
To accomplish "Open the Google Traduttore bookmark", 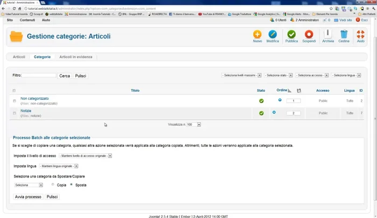I will click(x=240, y=14).
